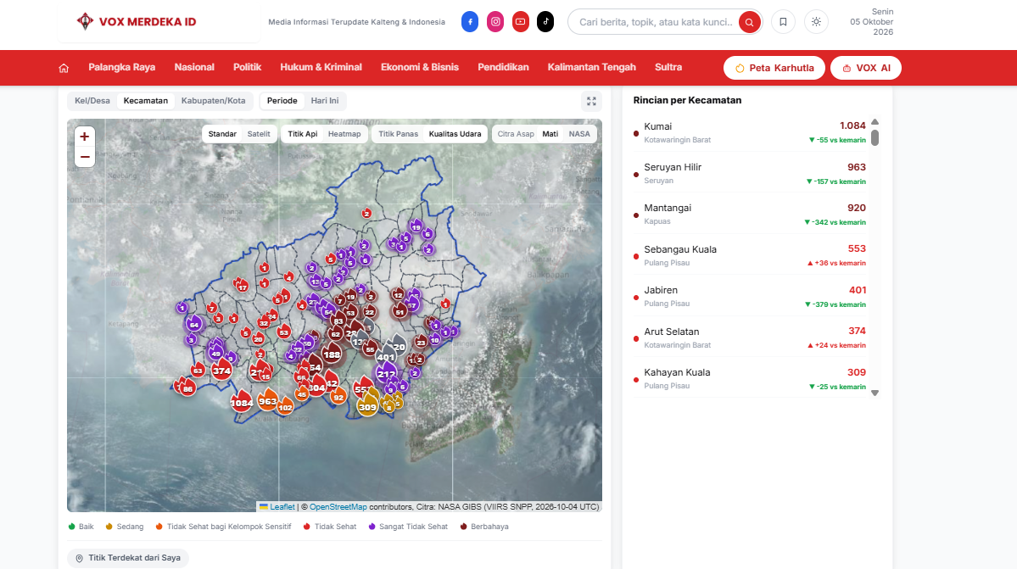This screenshot has height=569, width=1017.
Task: Open the TikTok social link
Action: (x=545, y=21)
